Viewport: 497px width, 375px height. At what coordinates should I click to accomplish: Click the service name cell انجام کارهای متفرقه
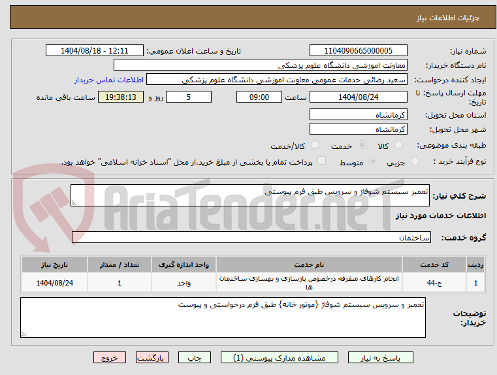(309, 283)
